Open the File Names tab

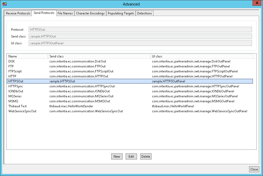click(x=65, y=13)
